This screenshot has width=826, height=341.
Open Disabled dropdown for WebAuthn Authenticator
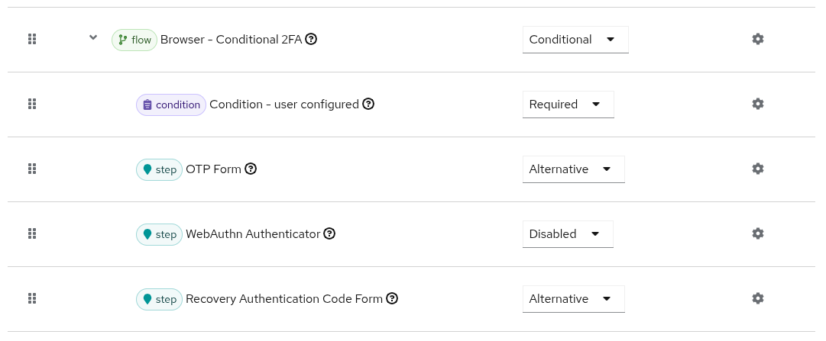coord(567,234)
